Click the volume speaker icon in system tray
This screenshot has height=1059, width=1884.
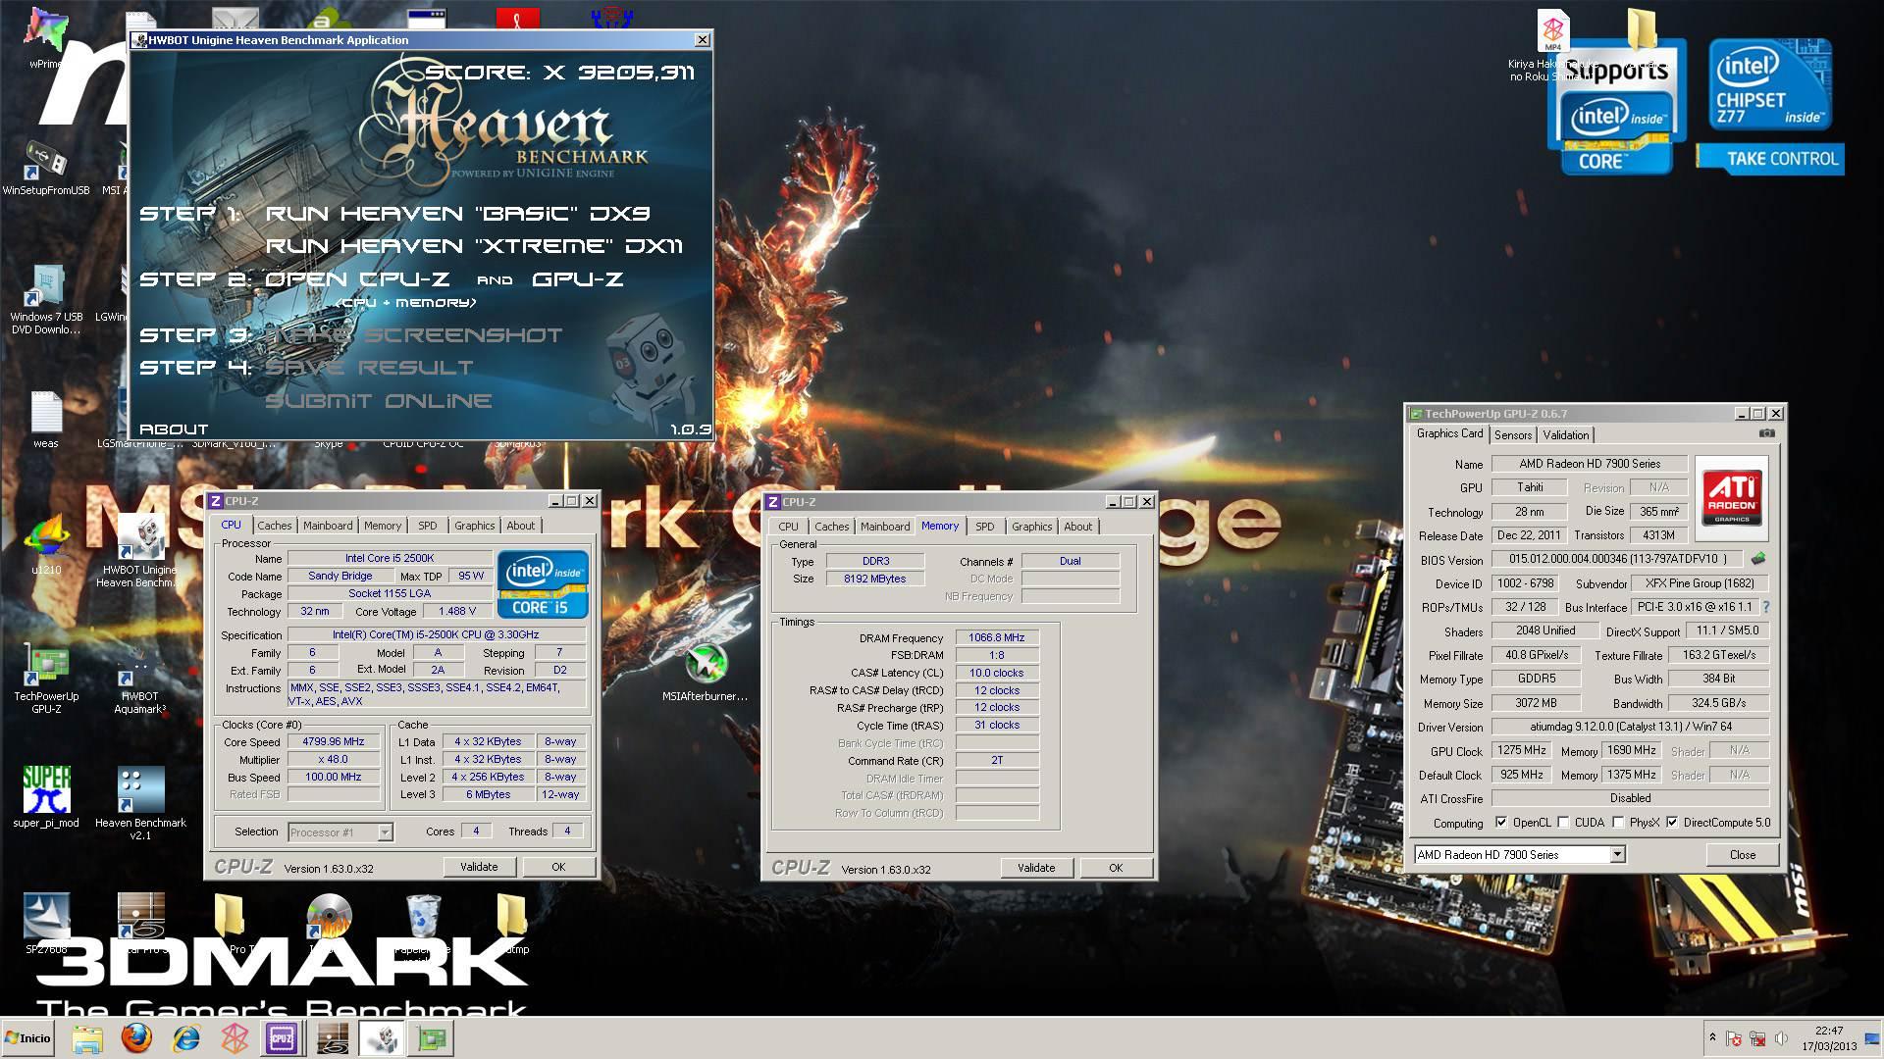(1781, 1038)
